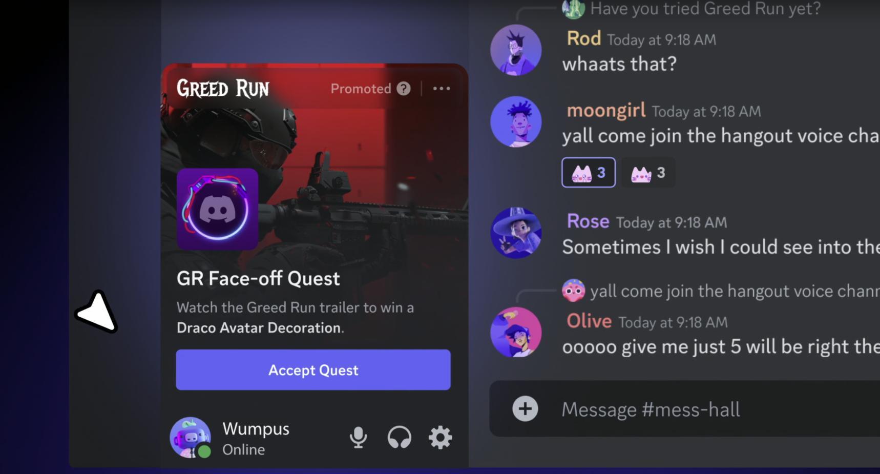
Task: Open moongirl's profile avatar
Action: click(x=516, y=122)
